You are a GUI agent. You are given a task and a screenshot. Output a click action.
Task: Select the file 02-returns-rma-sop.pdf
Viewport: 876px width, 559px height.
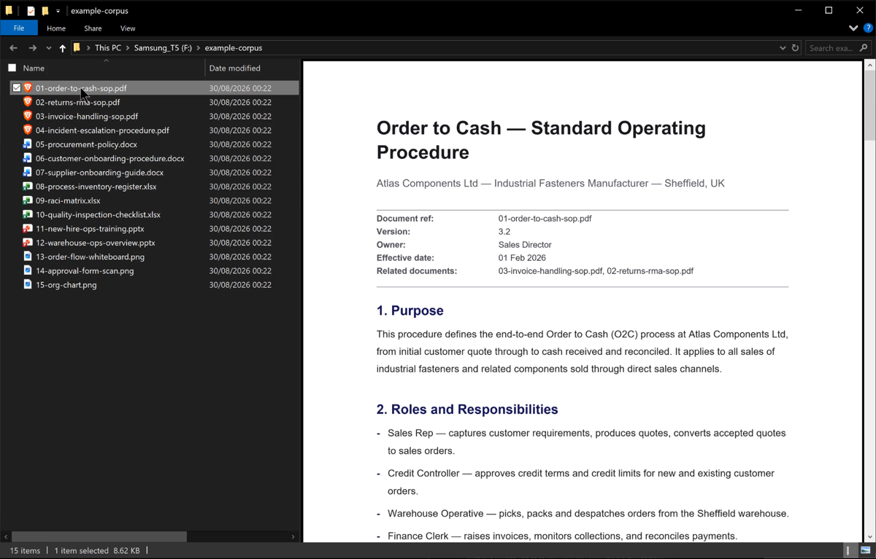77,102
